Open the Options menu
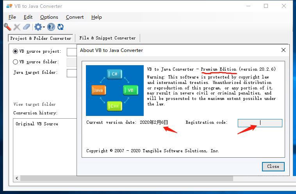296x194 pixels. pyautogui.click(x=49, y=17)
